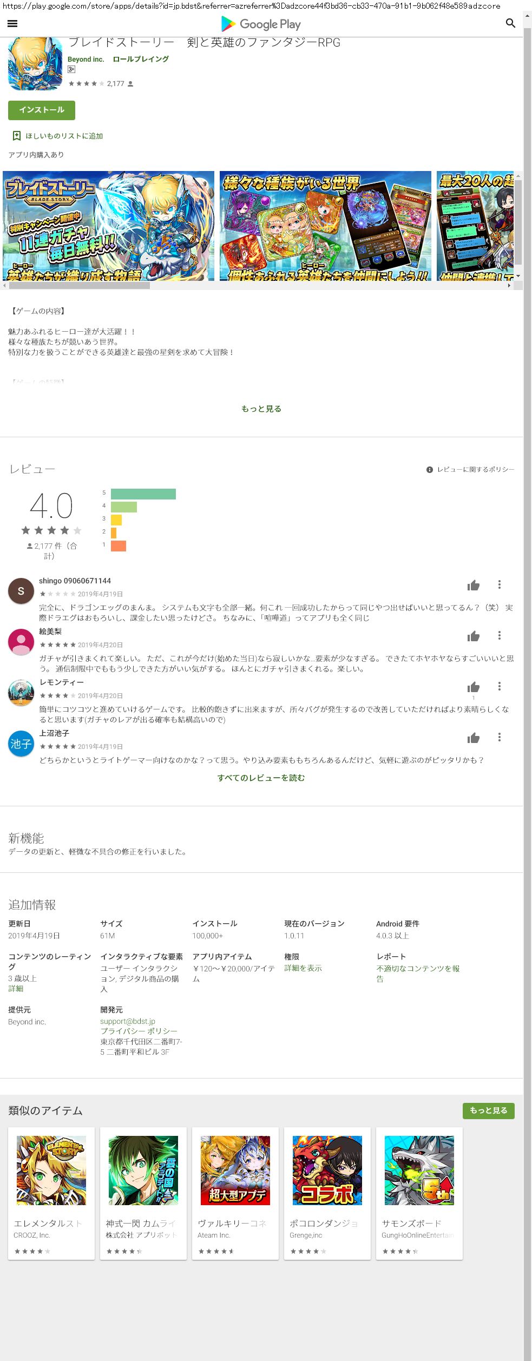
Task: Open エレメンタルストーリー similar app card
Action: point(51,1193)
